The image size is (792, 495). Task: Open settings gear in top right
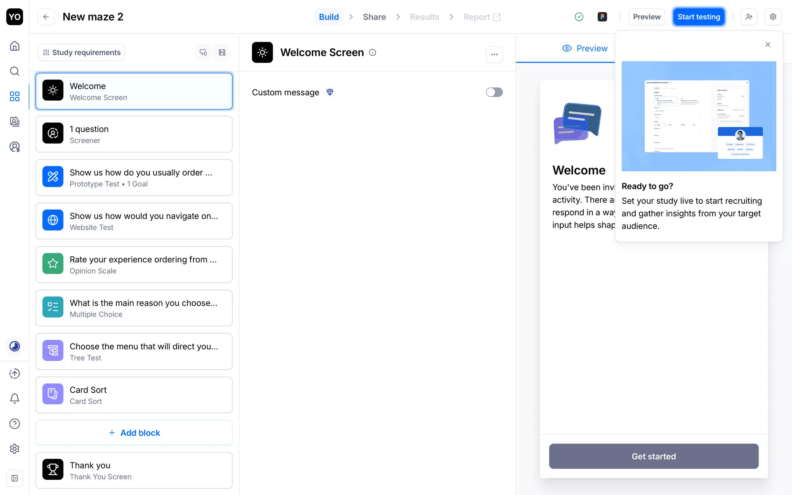coord(773,17)
